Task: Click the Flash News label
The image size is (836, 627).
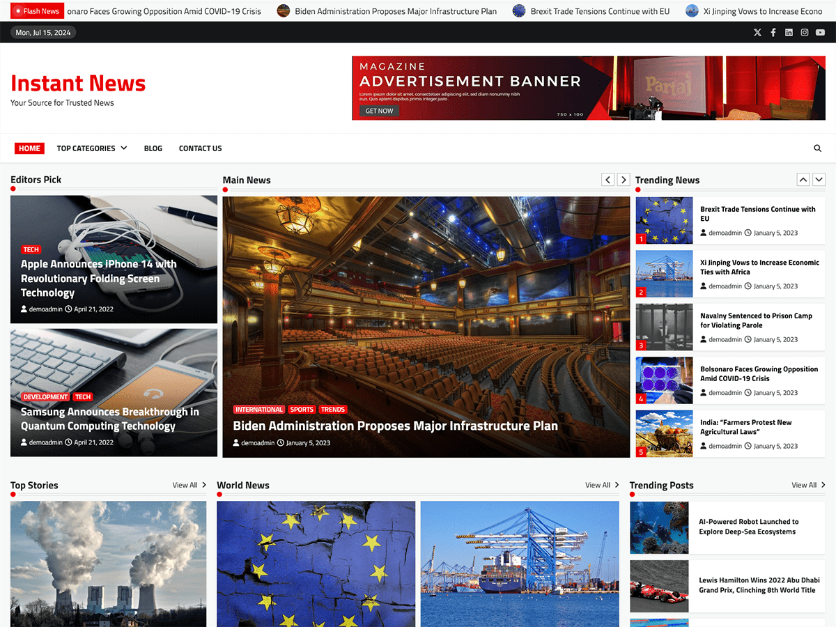Action: (x=37, y=10)
